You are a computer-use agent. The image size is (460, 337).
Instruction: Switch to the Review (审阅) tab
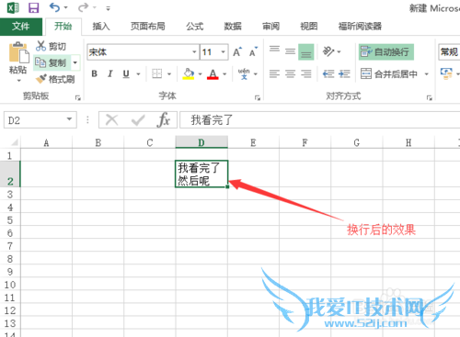click(270, 27)
